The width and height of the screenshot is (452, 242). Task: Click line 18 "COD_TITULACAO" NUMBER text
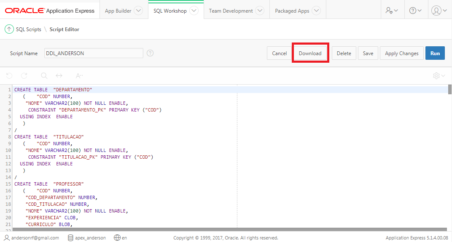tap(57, 204)
